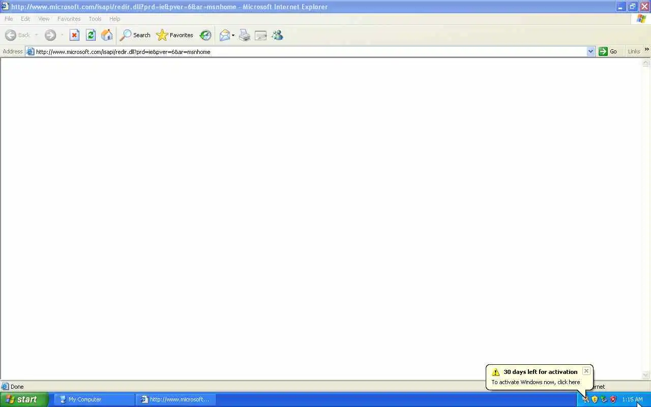Switch to My Computer taskbar button
Image resolution: width=651 pixels, height=407 pixels.
[x=94, y=399]
